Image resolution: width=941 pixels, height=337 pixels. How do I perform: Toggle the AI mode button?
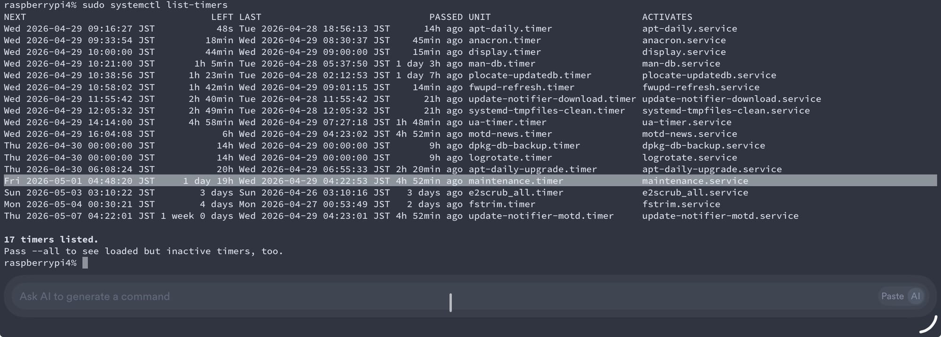tap(915, 296)
